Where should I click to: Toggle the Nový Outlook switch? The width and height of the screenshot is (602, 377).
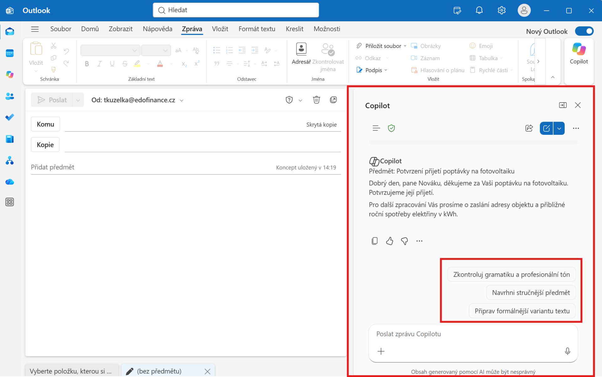pyautogui.click(x=584, y=31)
